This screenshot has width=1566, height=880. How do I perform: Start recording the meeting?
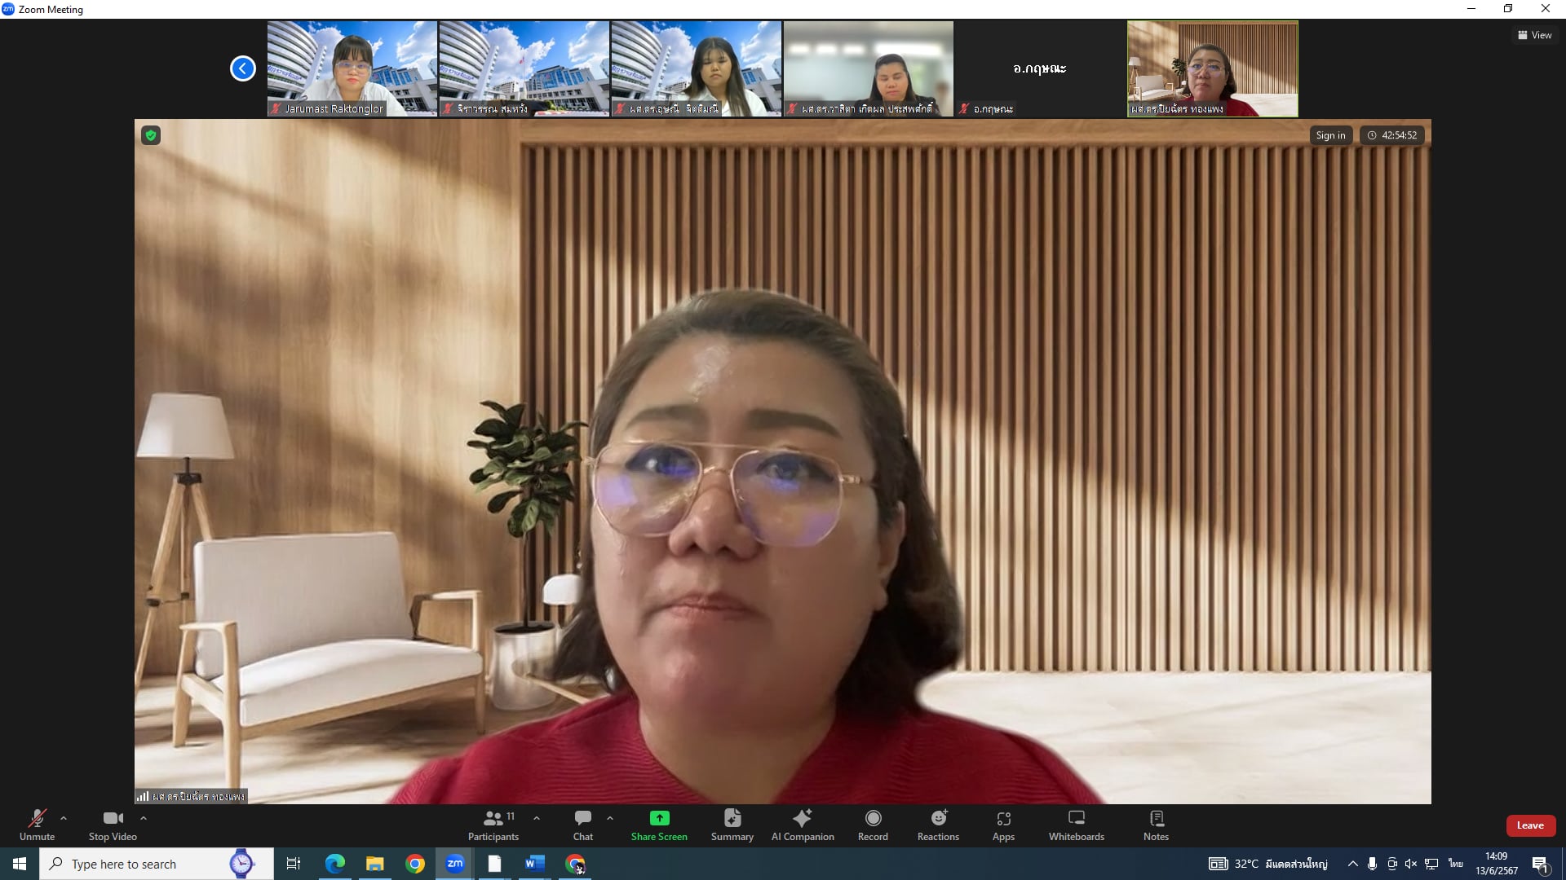click(x=873, y=824)
